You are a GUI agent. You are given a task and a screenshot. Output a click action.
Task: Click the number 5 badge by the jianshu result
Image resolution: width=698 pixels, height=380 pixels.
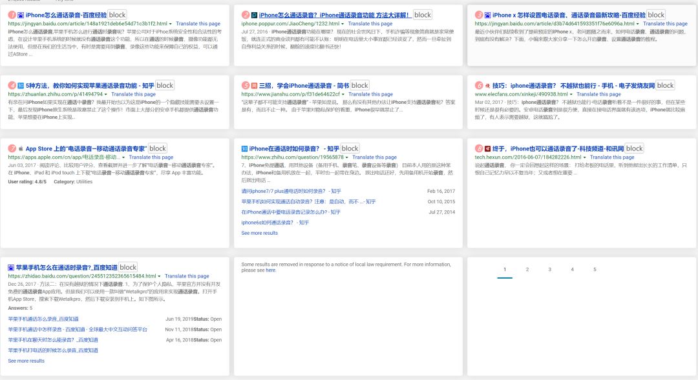tap(246, 85)
